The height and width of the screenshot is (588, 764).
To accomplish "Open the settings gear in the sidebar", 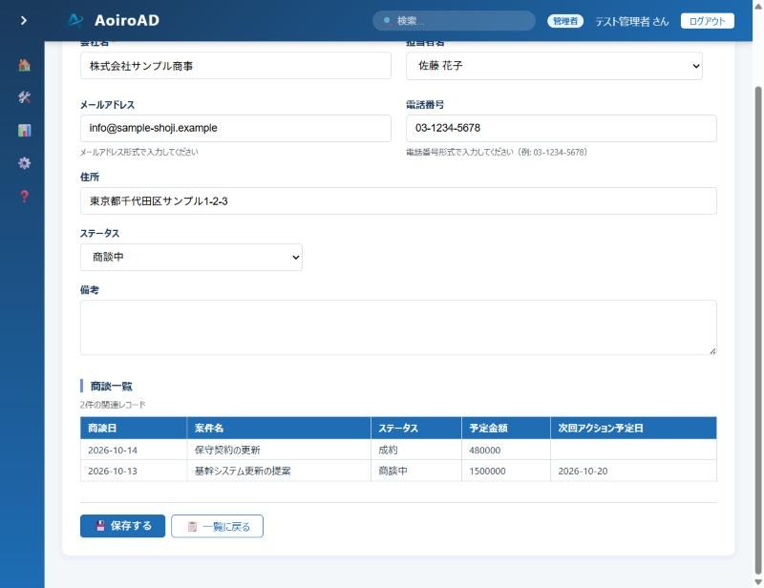I will pos(24,163).
